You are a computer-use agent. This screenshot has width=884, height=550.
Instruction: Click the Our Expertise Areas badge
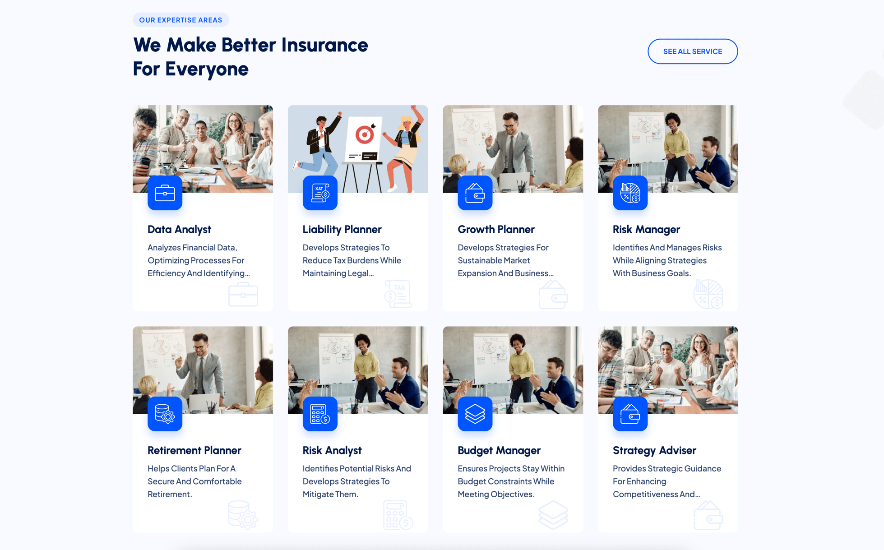[x=181, y=20]
